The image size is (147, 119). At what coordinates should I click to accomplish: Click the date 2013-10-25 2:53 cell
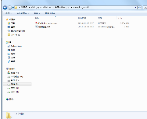[x=86, y=27]
